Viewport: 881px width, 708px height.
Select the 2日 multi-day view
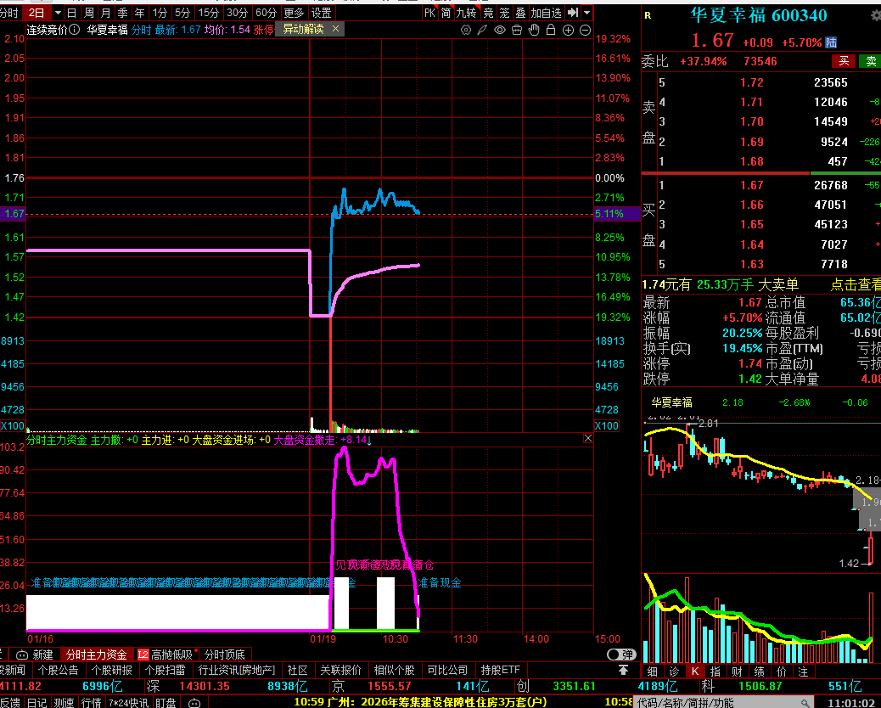[36, 13]
